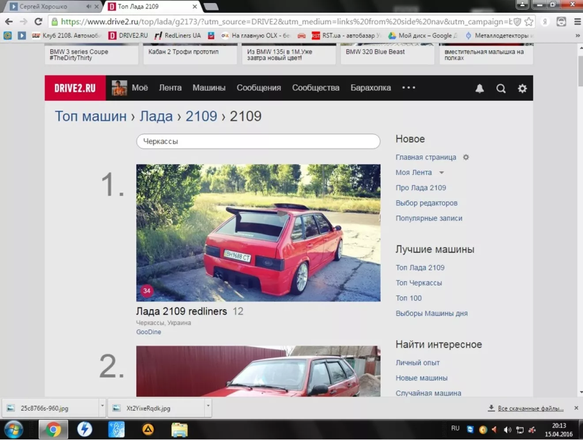The height and width of the screenshot is (441, 583).
Task: Go forward in browser history
Action: coord(23,21)
